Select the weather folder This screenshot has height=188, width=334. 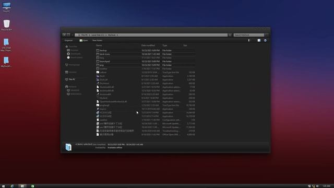coord(145,68)
